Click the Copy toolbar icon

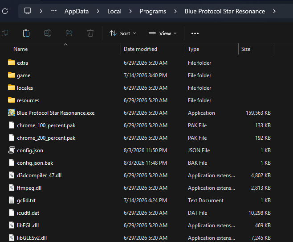(5, 33)
